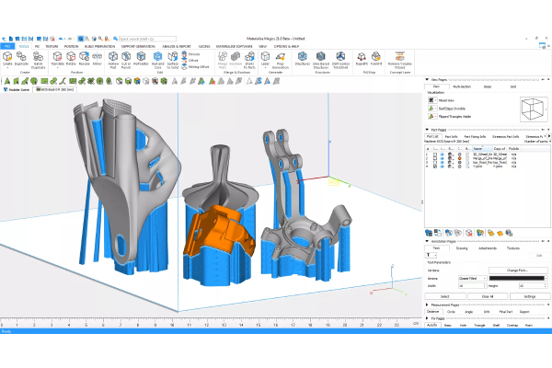Click the Duplicate tool in the ribbon
Screen dimensions: 552x368
pos(21,57)
